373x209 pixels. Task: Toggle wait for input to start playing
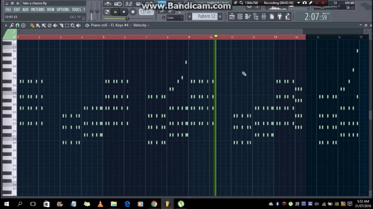tap(118, 4)
